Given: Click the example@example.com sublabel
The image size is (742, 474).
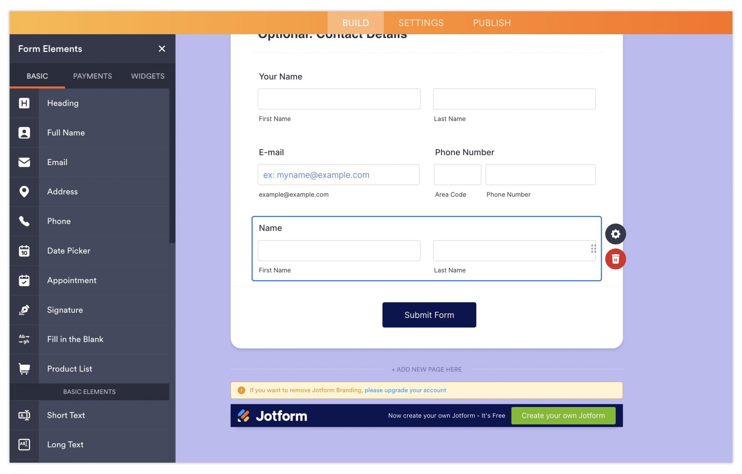Looking at the screenshot, I should (294, 194).
